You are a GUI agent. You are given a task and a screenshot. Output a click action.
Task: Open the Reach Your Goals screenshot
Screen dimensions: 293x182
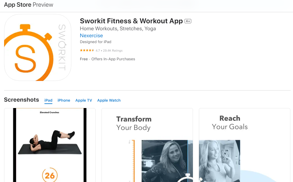pos(244,145)
